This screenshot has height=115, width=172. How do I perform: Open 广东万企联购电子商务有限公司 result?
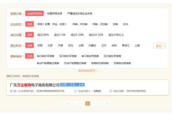(35, 85)
